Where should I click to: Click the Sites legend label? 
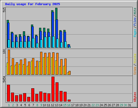coord(135,71)
